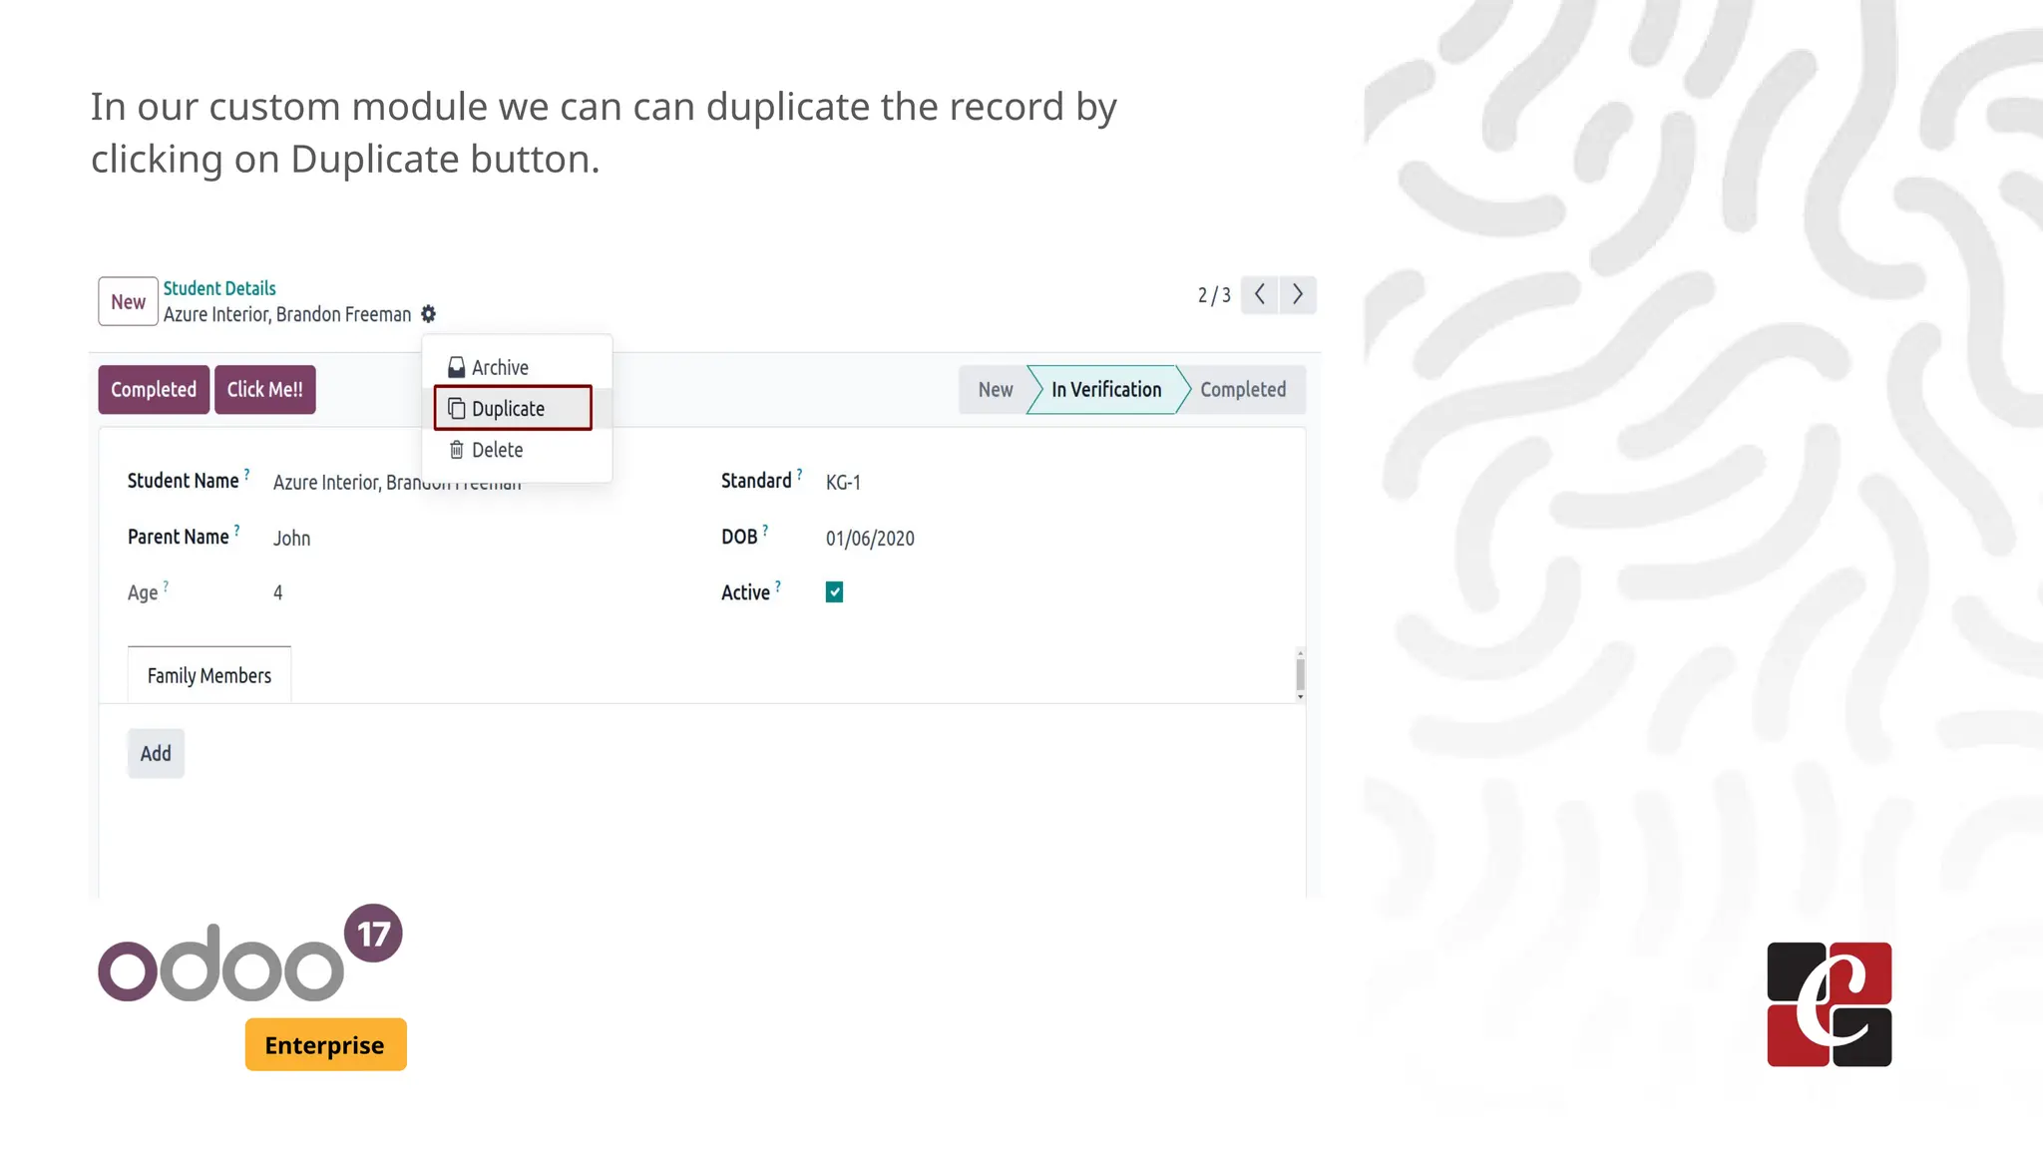The height and width of the screenshot is (1149, 2043).
Task: Click the 2 / 3 record pager counter
Action: [1214, 295]
